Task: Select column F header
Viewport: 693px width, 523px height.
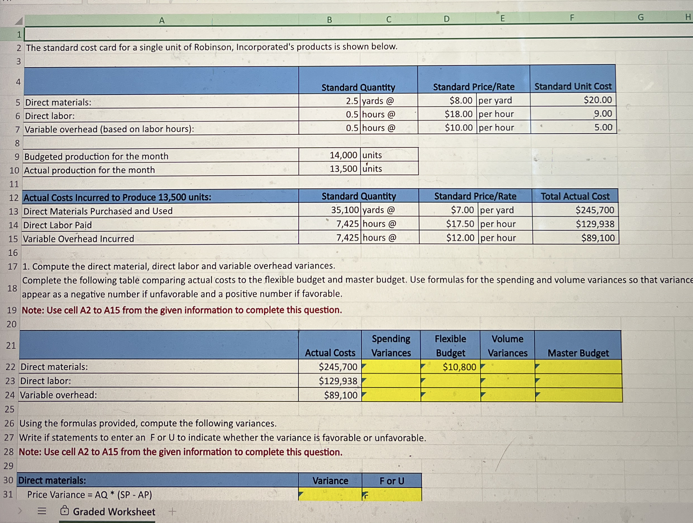Action: tap(572, 18)
